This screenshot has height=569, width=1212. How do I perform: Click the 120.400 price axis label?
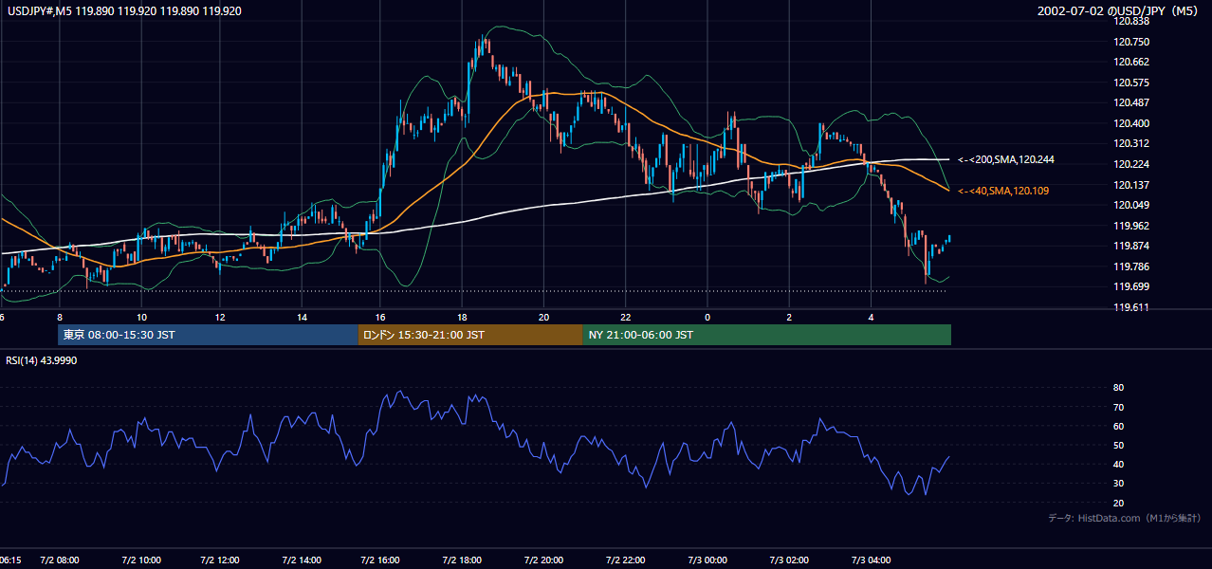(1132, 123)
